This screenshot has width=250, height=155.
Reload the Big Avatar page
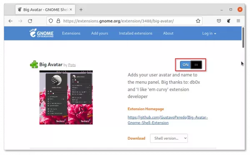click(x=30, y=21)
